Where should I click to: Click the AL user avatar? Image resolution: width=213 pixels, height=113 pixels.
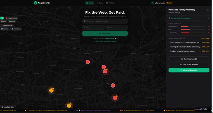coord(153,3)
